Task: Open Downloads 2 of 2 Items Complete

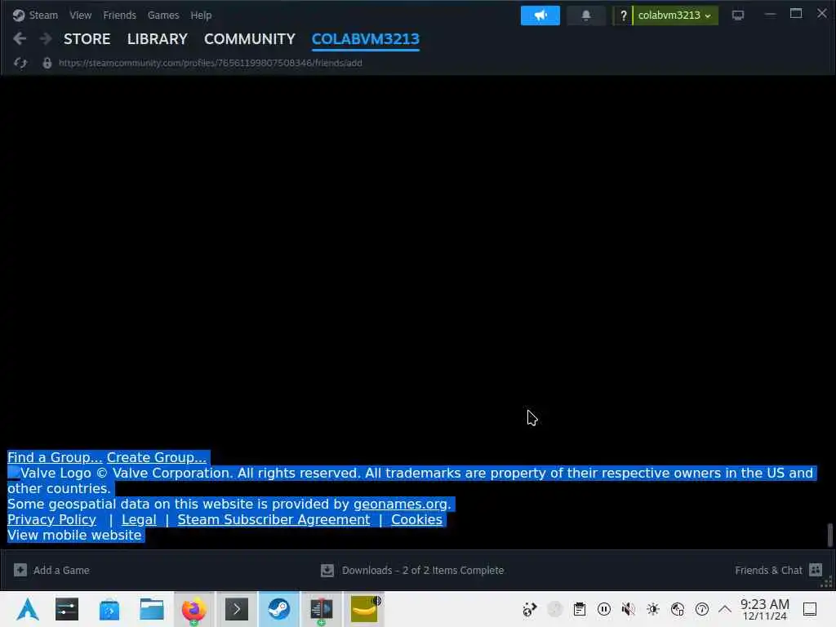Action: (x=423, y=570)
